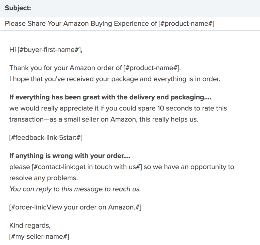Click into the subject line text field
The height and width of the screenshot is (245, 260).
tap(130, 24)
